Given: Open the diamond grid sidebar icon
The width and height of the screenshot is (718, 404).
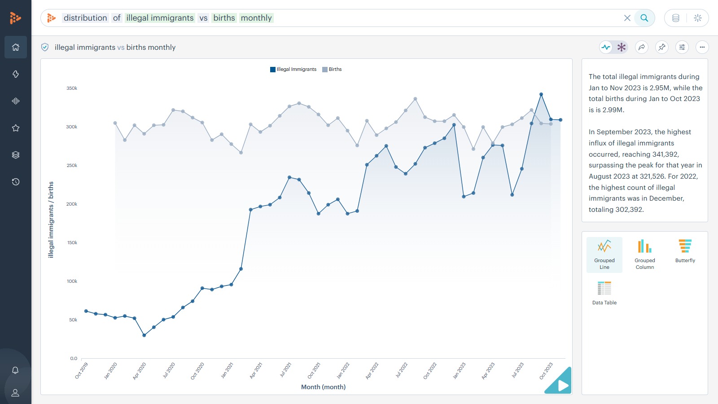Looking at the screenshot, I should pos(16,101).
